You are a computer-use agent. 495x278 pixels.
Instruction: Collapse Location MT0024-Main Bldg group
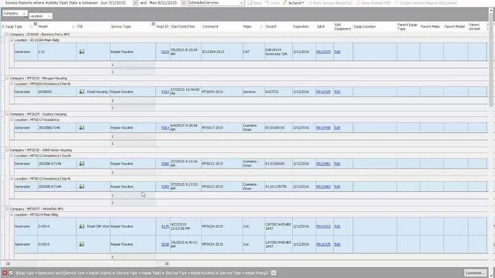point(12,215)
